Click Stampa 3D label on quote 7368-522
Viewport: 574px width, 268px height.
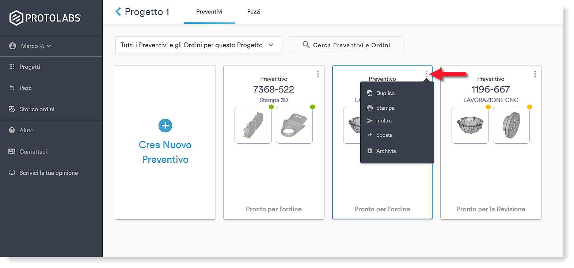[x=274, y=100]
